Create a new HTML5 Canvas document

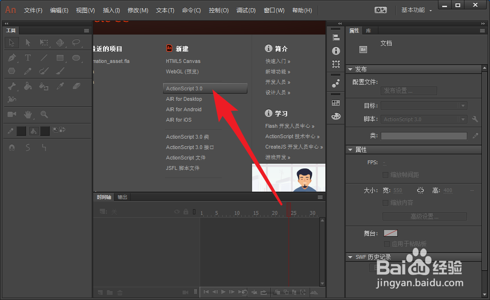click(x=183, y=61)
